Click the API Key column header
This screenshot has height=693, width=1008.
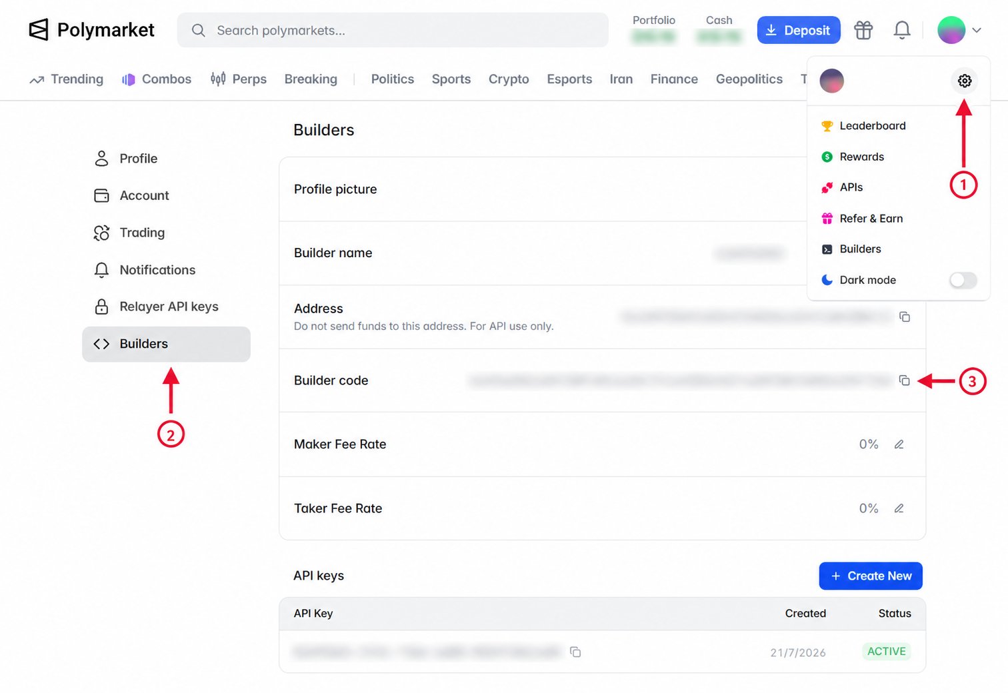point(313,614)
